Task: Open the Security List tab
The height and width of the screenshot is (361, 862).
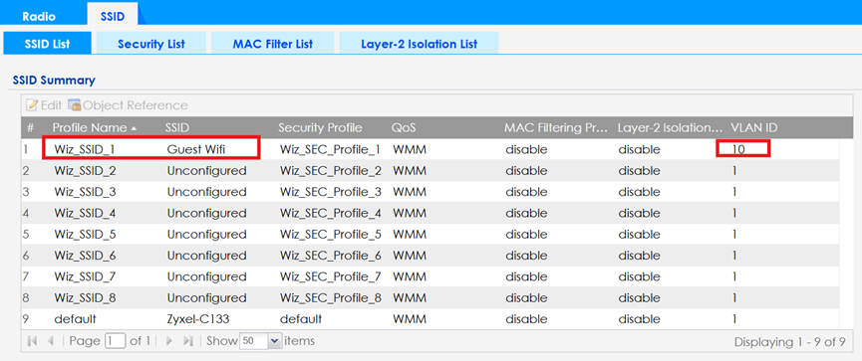Action: 151,44
